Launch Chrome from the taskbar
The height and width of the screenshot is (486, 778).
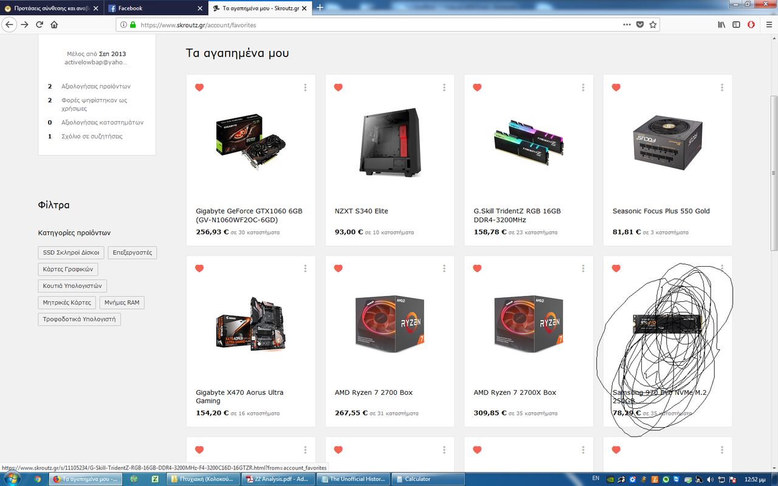[38, 479]
